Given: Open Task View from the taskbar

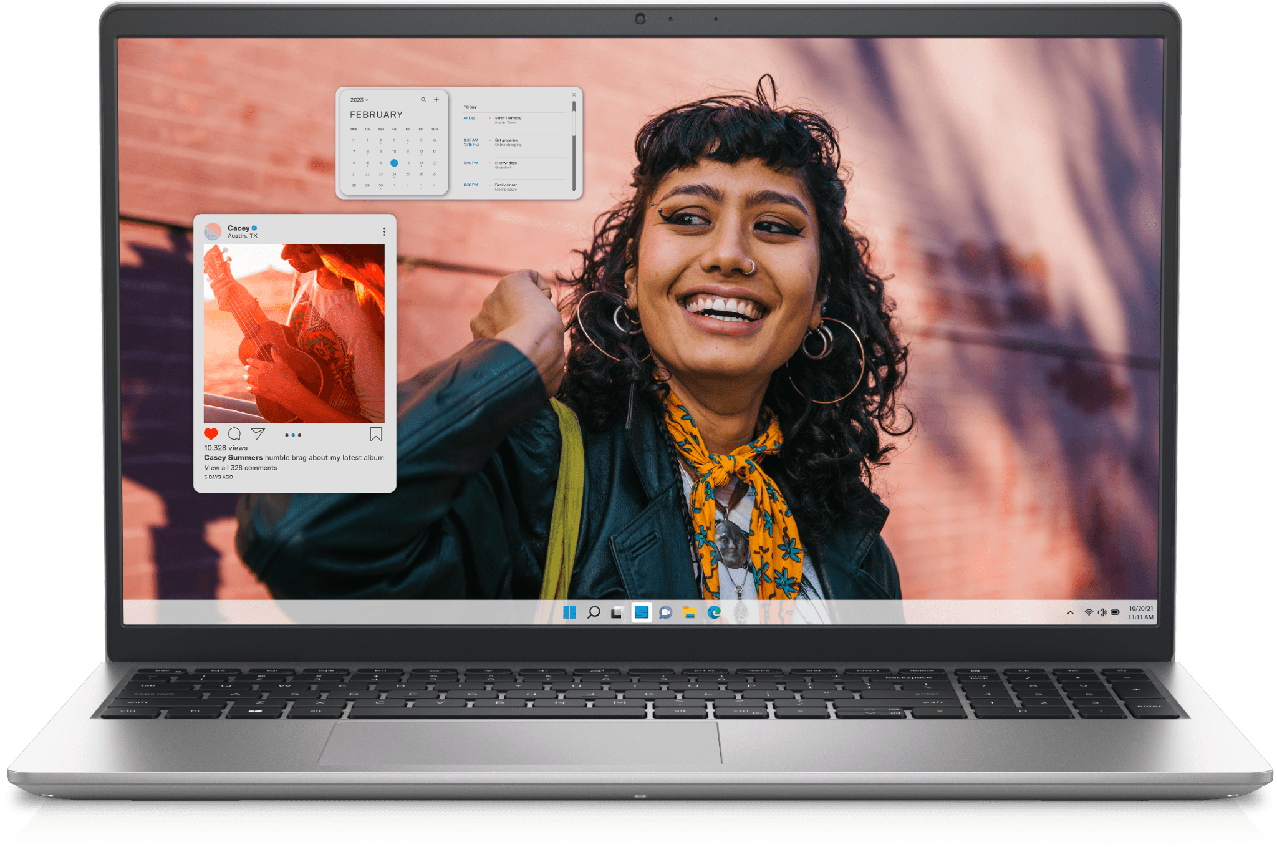Looking at the screenshot, I should 616,612.
